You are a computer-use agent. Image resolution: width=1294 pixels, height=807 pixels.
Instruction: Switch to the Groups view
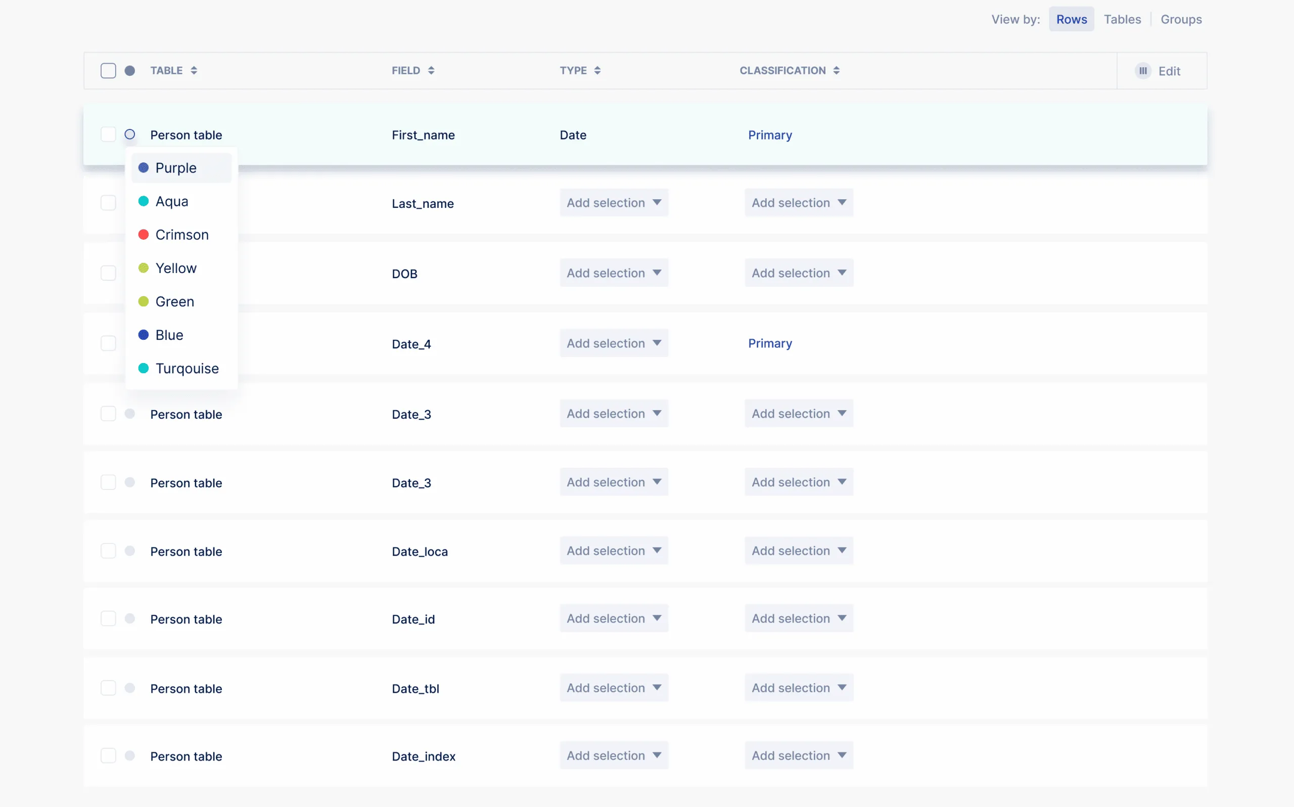1181,19
